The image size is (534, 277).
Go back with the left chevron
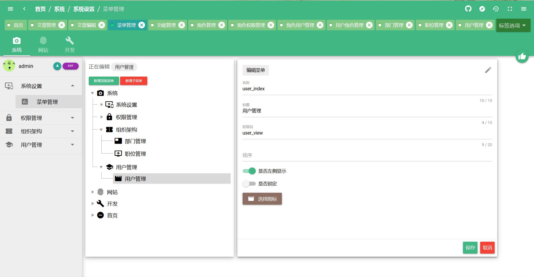(24, 9)
